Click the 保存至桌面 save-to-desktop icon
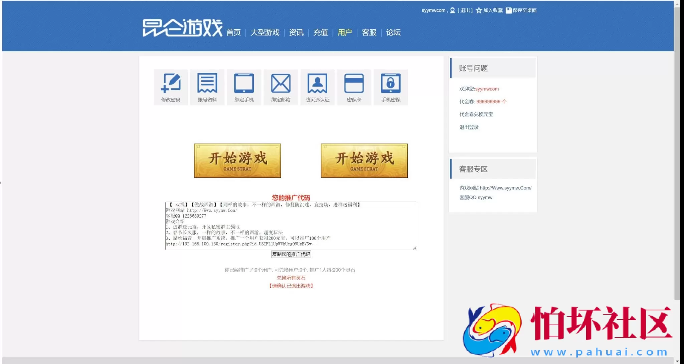 [509, 10]
